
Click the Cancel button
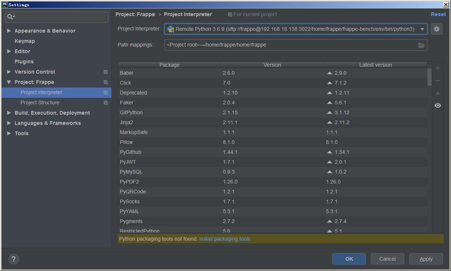[x=388, y=259]
